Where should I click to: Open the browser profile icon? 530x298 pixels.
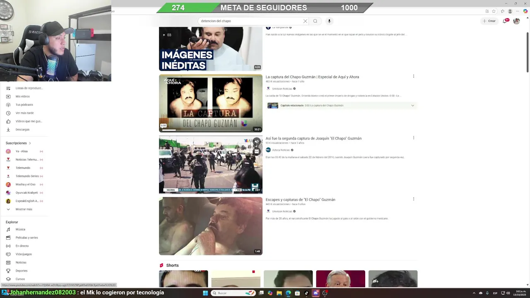point(510,11)
